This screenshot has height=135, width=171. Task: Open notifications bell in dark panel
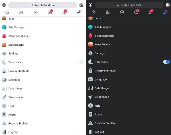[151, 12]
